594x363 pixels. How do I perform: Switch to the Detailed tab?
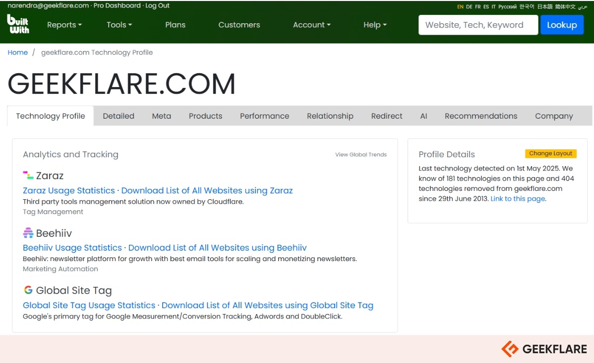coord(119,116)
